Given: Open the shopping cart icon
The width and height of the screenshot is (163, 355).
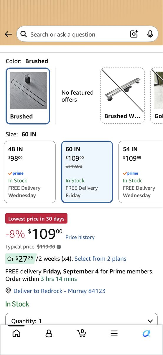Looking at the screenshot, I should 81,333.
